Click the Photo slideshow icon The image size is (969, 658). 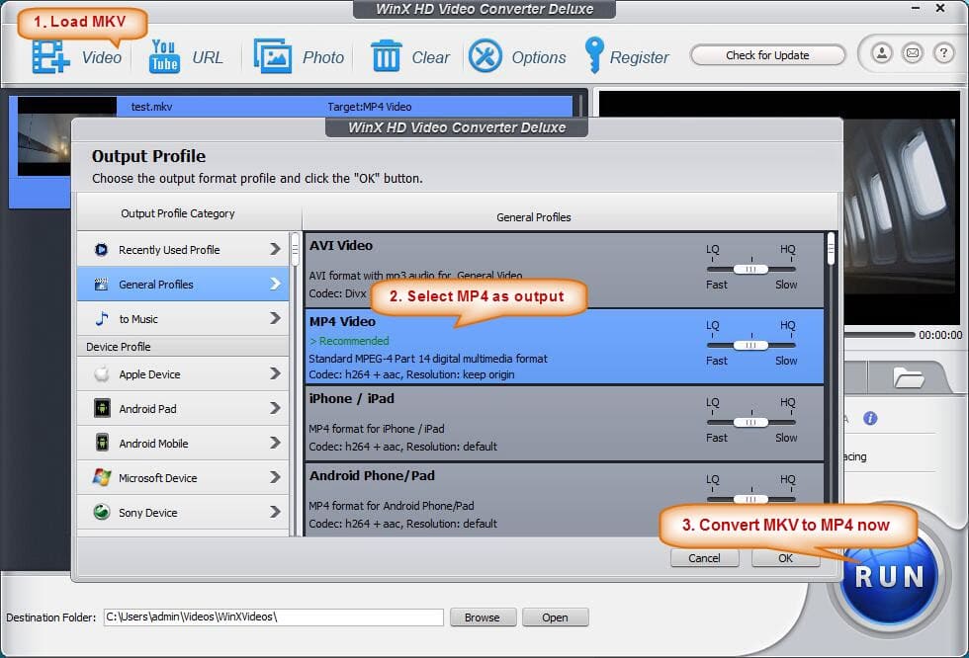pos(273,56)
